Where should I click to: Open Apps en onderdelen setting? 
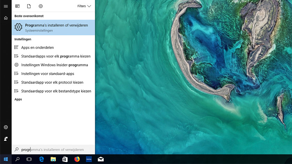(37, 48)
